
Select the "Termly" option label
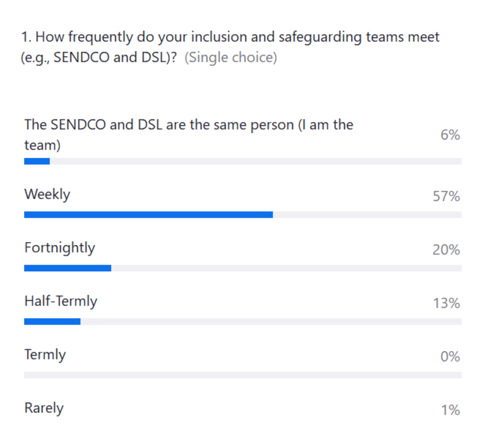[45, 355]
